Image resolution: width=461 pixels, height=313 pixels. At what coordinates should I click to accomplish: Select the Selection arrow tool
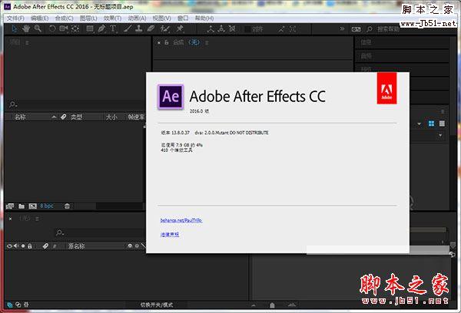tap(14, 29)
